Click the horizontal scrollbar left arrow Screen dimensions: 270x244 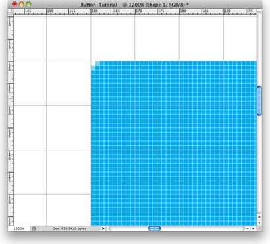point(248,229)
